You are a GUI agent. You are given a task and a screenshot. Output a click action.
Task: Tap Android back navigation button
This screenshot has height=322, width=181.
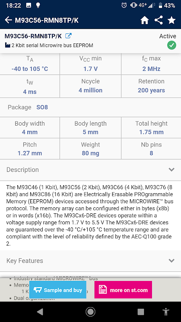(x=40, y=312)
